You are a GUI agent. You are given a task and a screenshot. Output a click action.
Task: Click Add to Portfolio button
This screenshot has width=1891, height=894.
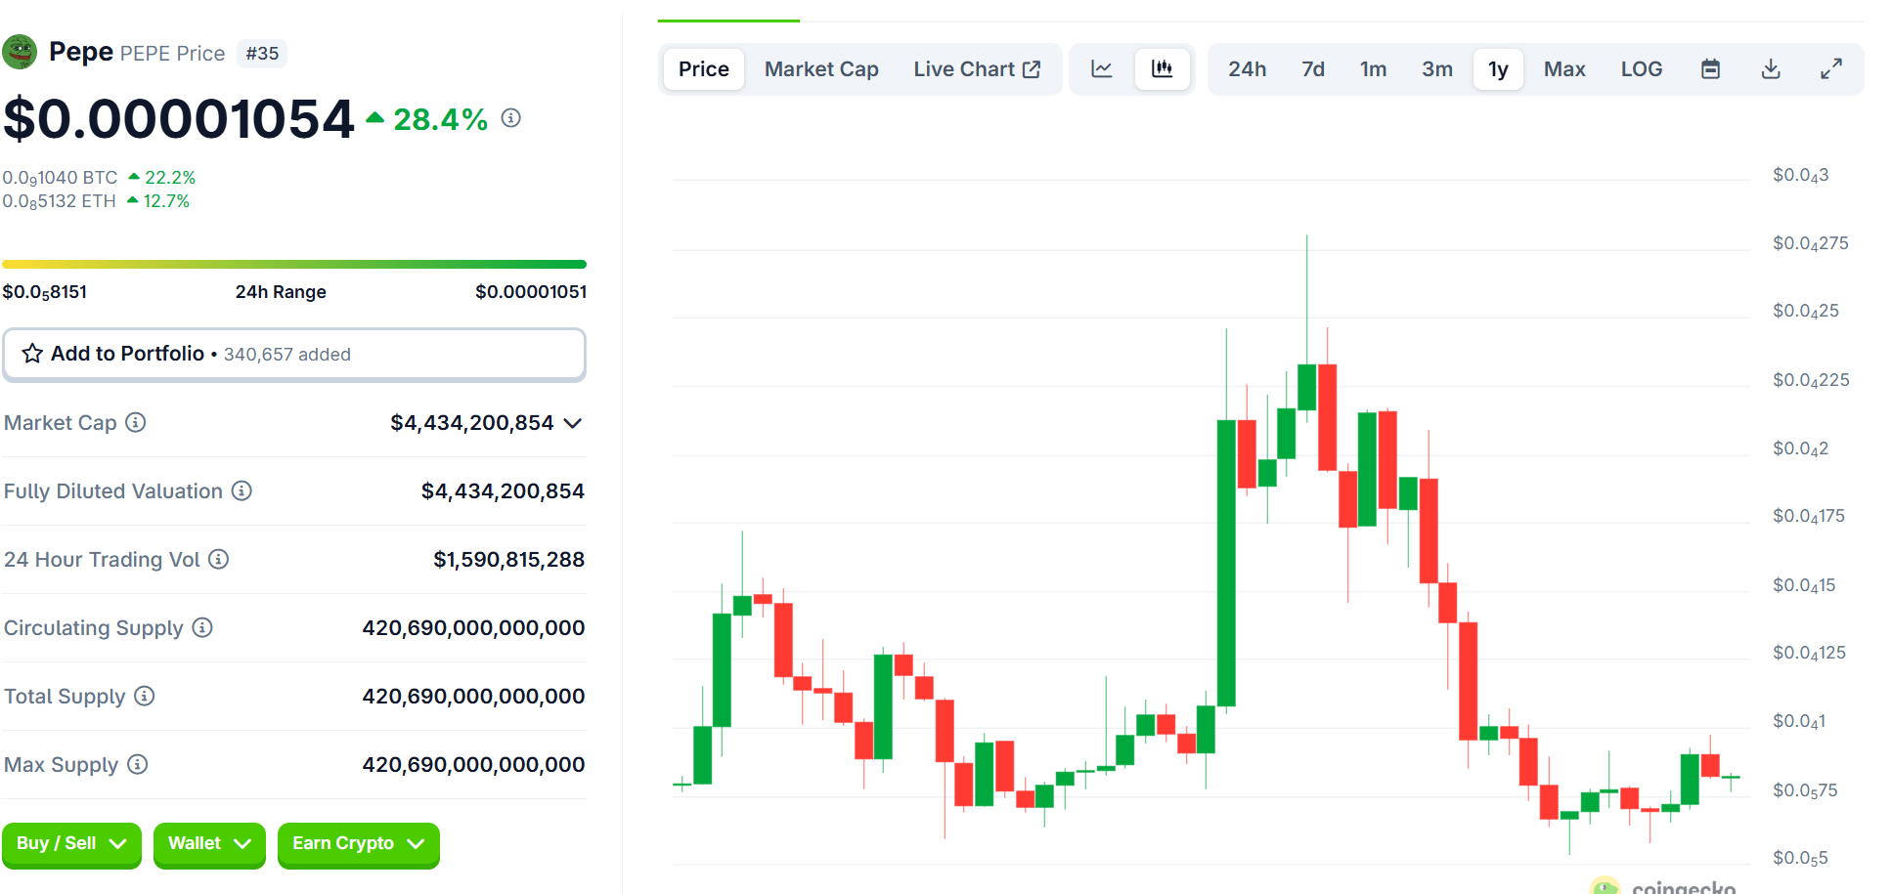294,354
